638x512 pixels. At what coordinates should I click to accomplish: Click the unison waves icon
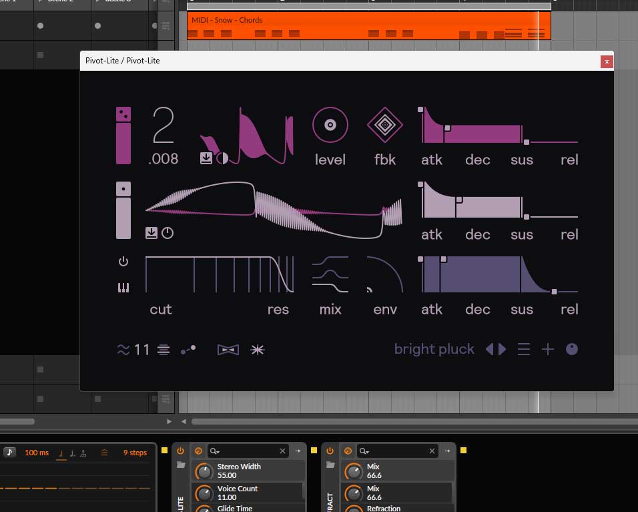123,350
